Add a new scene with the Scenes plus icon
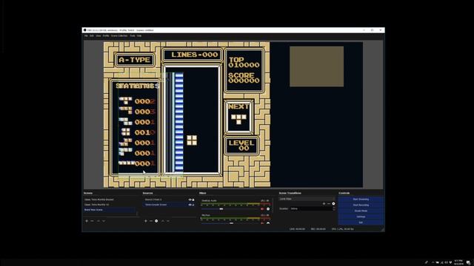Image resolution: width=474 pixels, height=266 pixels. pos(87,221)
